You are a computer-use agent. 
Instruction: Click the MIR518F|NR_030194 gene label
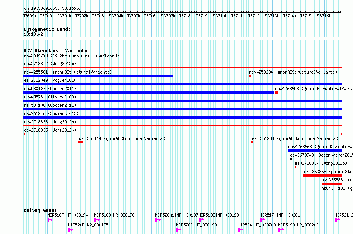(67, 215)
